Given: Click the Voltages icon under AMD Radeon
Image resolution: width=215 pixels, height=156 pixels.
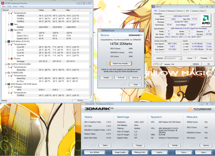Looking at the screenshot, I should tap(12, 87).
